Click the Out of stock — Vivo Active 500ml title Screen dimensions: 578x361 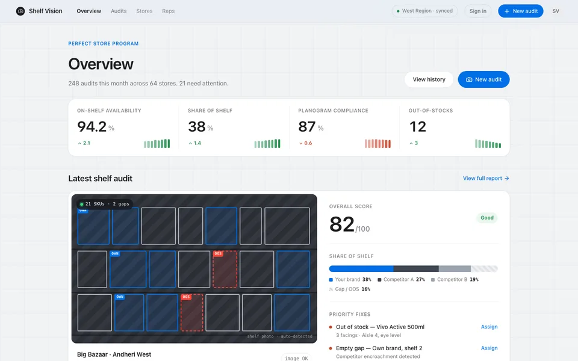[x=380, y=327]
